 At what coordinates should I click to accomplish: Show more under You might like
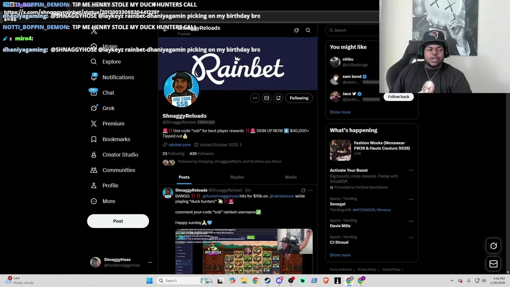coord(340,112)
